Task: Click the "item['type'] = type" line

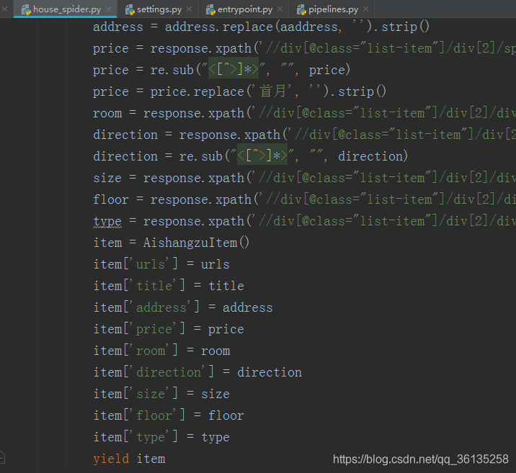Action: pos(161,437)
